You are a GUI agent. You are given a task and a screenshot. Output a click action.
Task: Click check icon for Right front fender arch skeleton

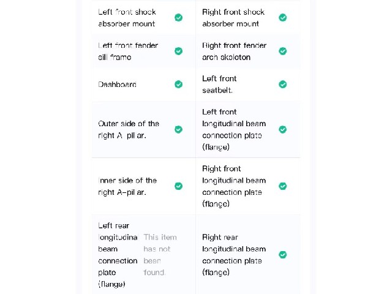pos(283,51)
